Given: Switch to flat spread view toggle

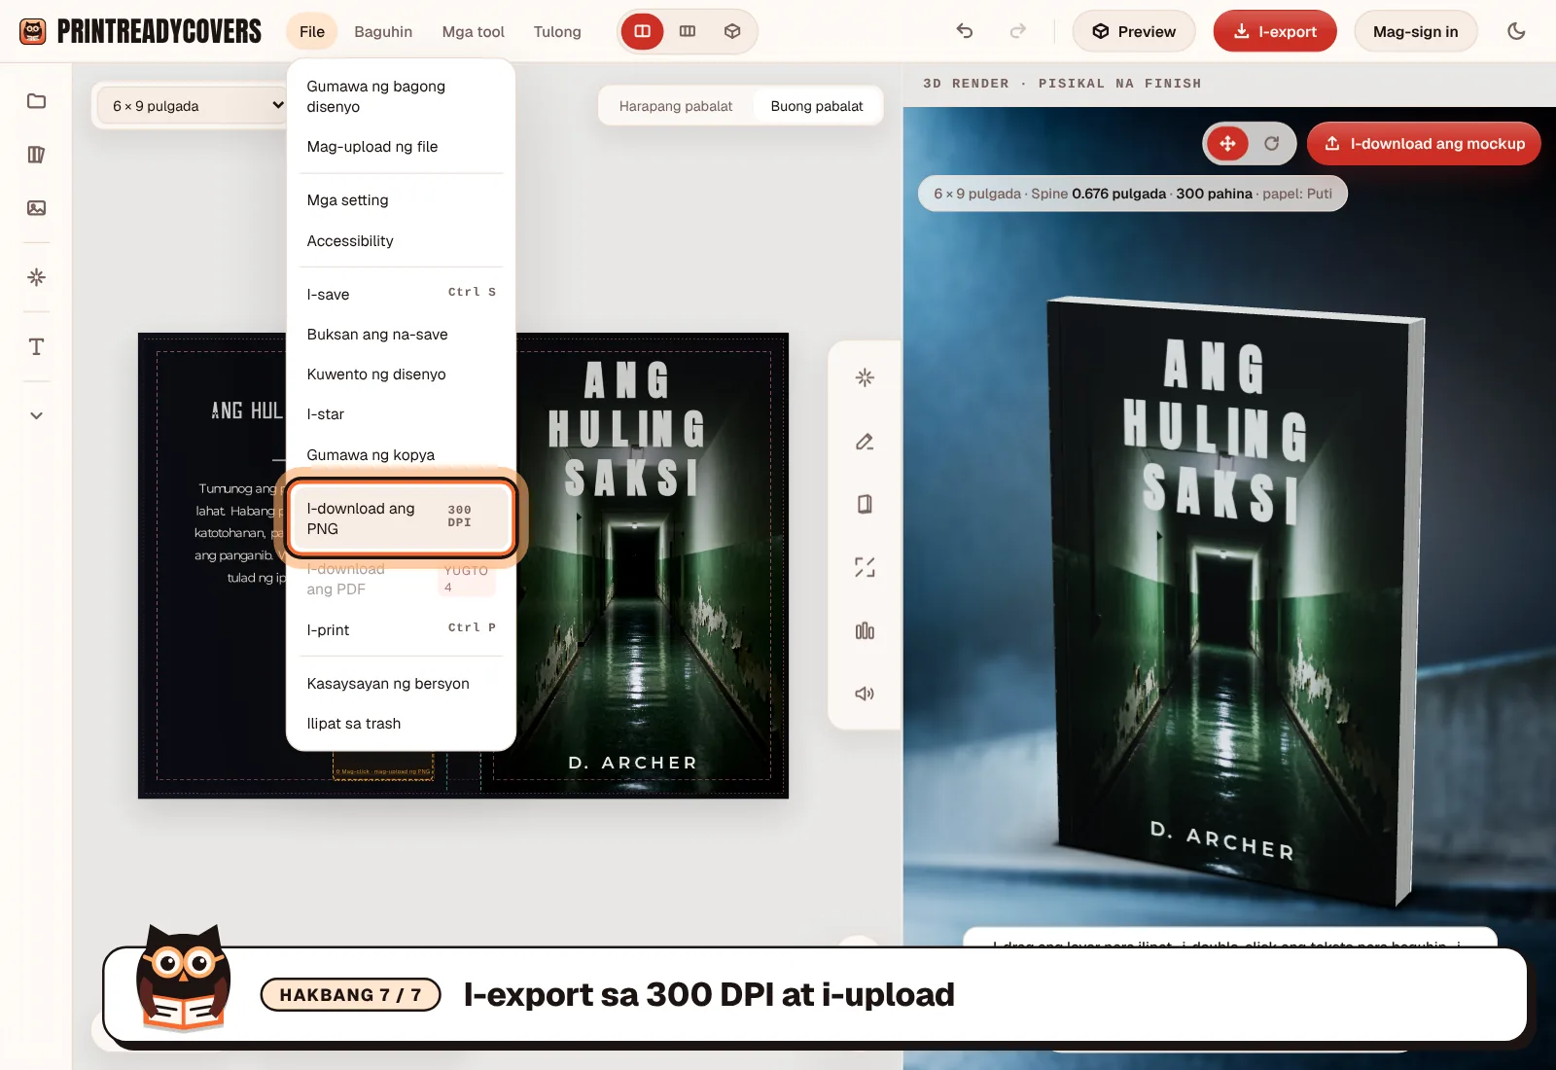Looking at the screenshot, I should [x=688, y=31].
